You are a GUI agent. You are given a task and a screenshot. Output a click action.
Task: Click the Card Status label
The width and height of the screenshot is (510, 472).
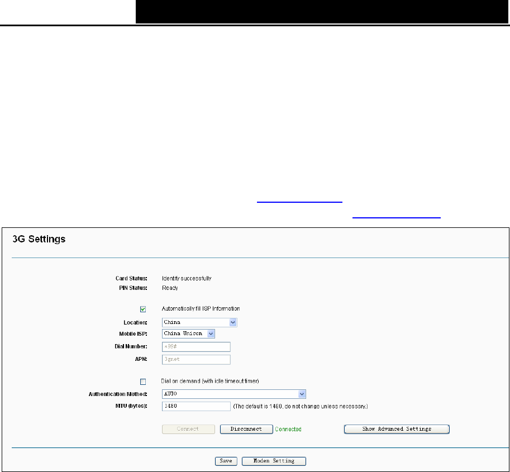[131, 278]
